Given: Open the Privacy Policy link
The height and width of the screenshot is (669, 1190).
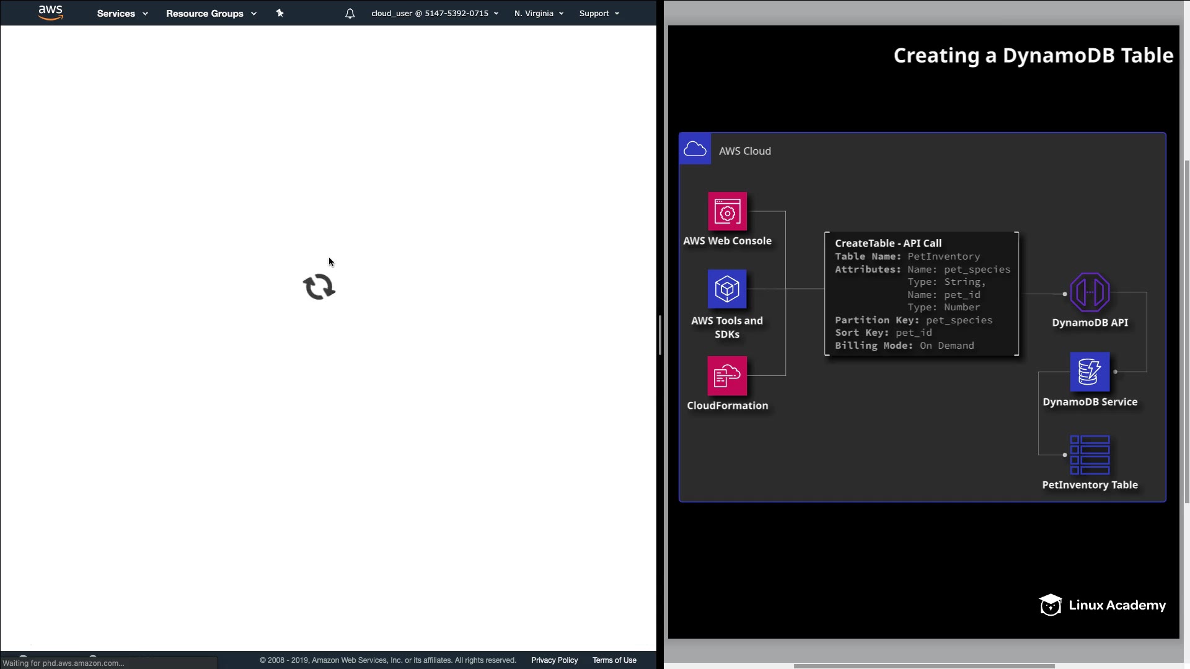Looking at the screenshot, I should (554, 660).
